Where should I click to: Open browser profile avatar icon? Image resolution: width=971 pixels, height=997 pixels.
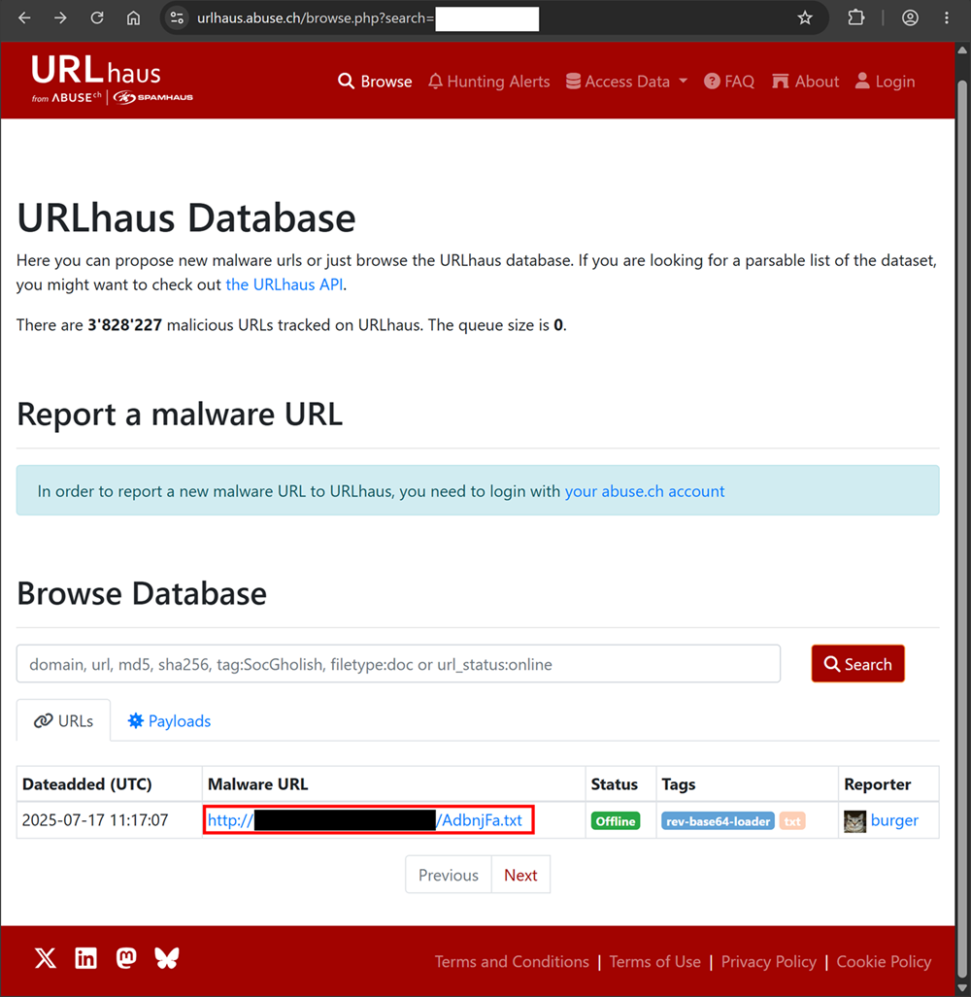pyautogui.click(x=910, y=17)
